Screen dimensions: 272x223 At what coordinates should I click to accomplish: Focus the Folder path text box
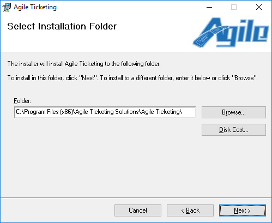[x=105, y=112]
